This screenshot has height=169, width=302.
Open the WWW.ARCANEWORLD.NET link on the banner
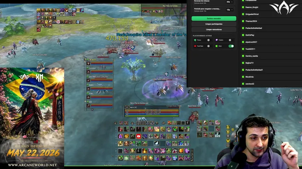tap(32, 165)
